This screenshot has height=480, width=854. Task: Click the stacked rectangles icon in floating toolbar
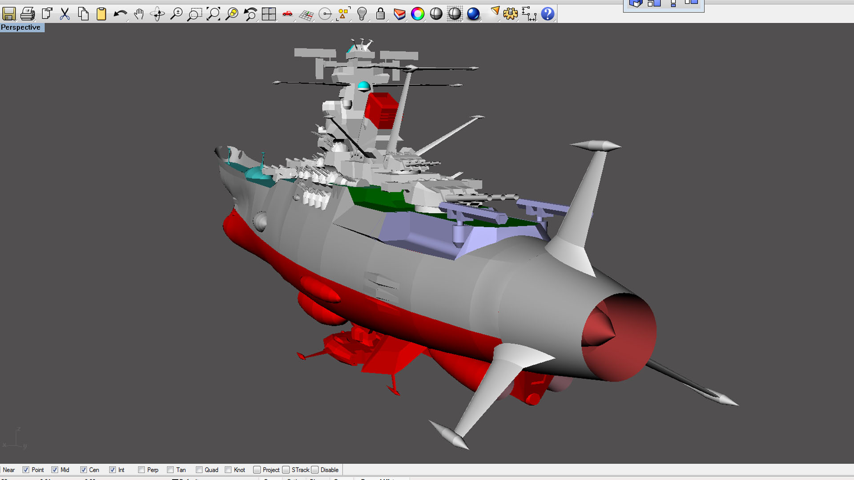[x=673, y=4]
